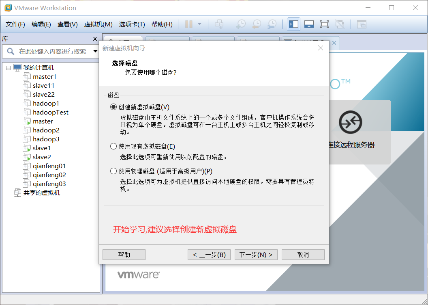Open the snapshot manager toolbar icon
The height and width of the screenshot is (305, 428).
pyautogui.click(x=272, y=24)
